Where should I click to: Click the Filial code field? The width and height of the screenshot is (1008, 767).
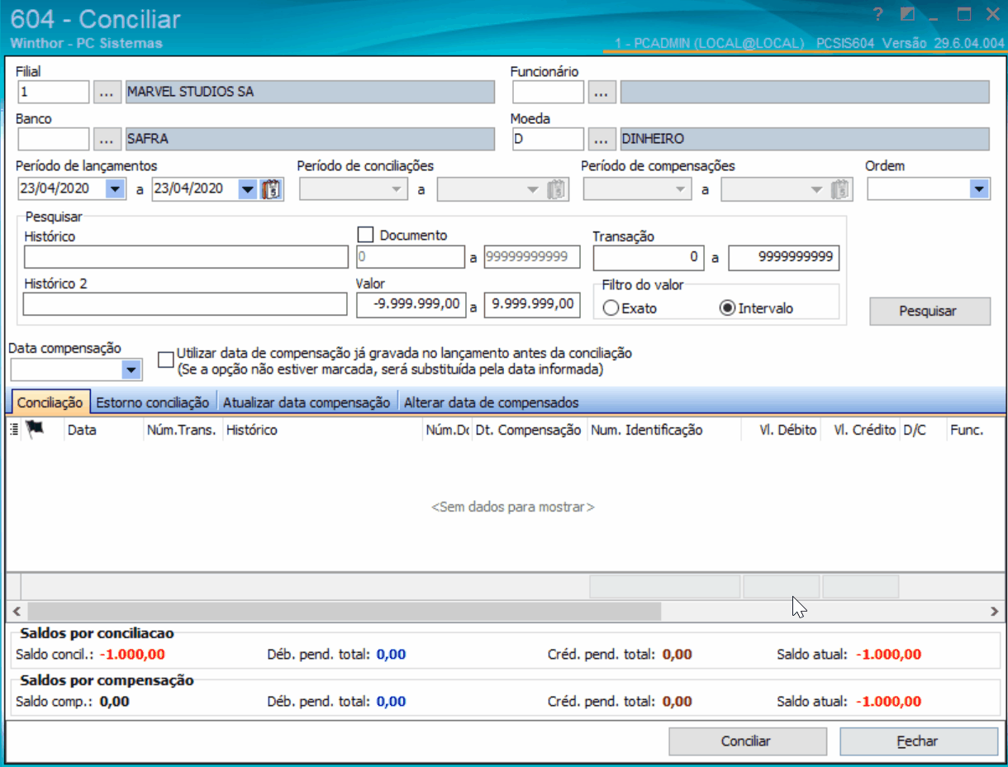53,92
